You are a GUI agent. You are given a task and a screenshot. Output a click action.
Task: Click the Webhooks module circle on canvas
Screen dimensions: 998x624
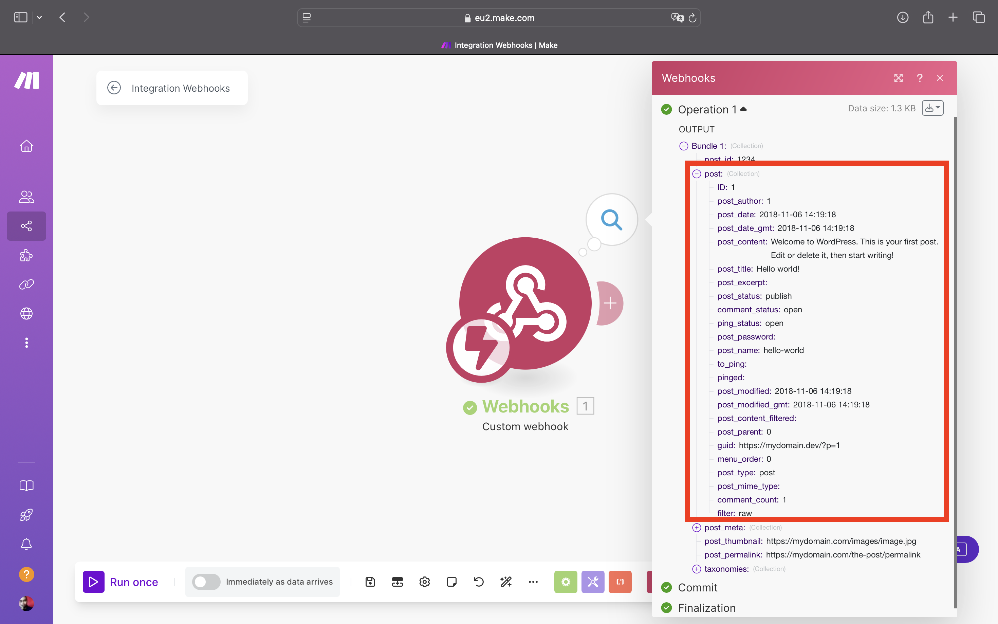coord(525,303)
